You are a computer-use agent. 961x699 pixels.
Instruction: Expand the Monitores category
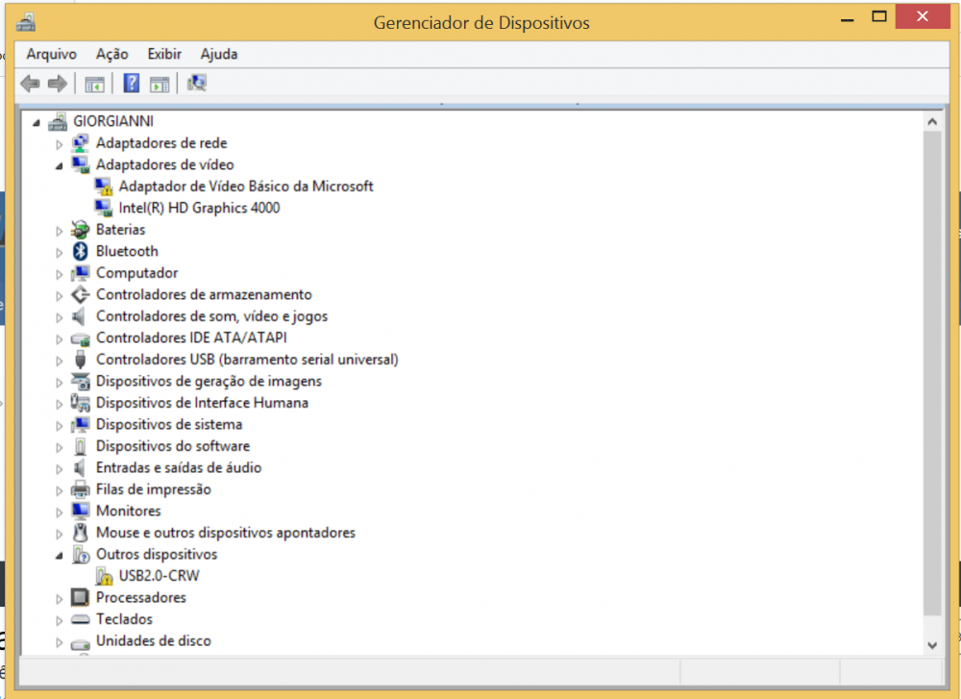59,512
